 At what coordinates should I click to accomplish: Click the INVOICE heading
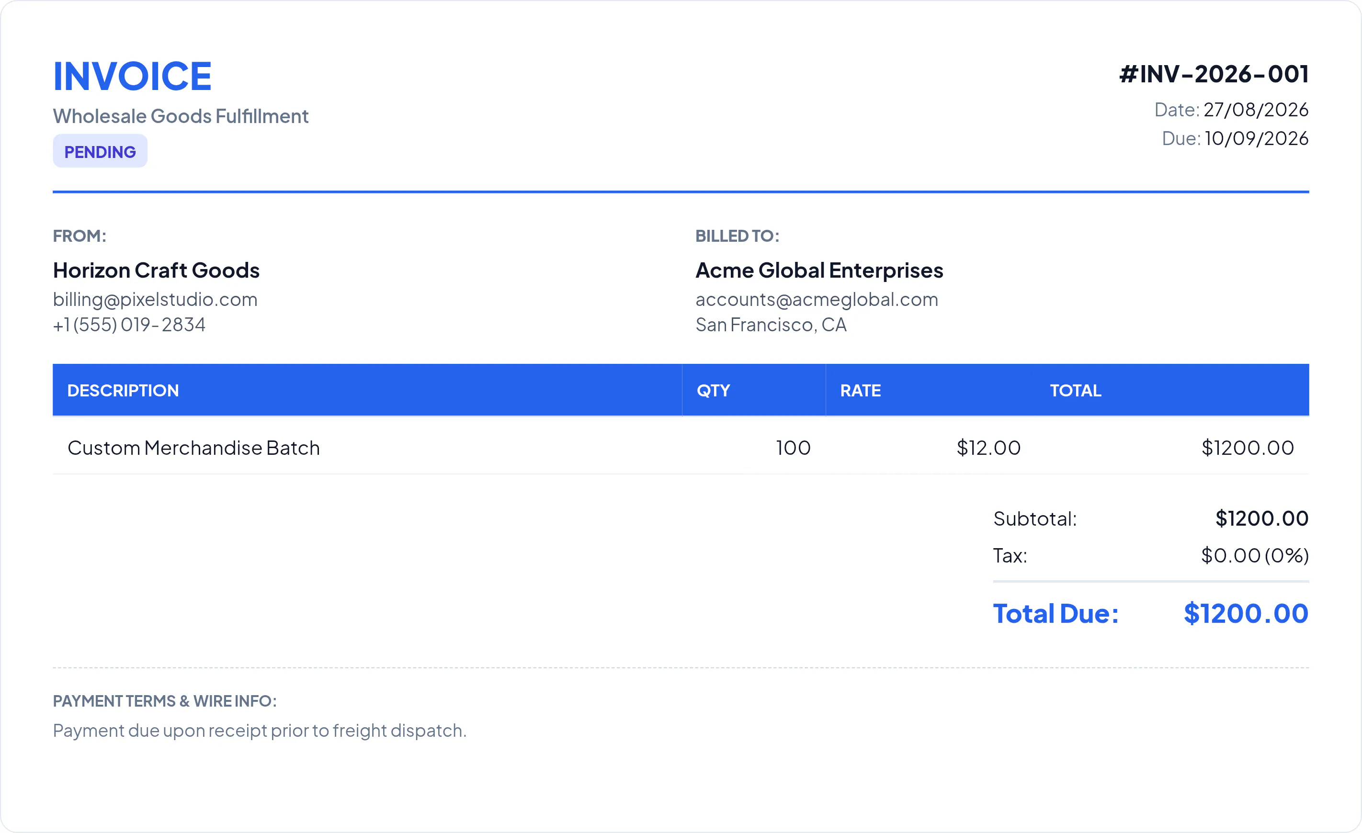[x=132, y=76]
